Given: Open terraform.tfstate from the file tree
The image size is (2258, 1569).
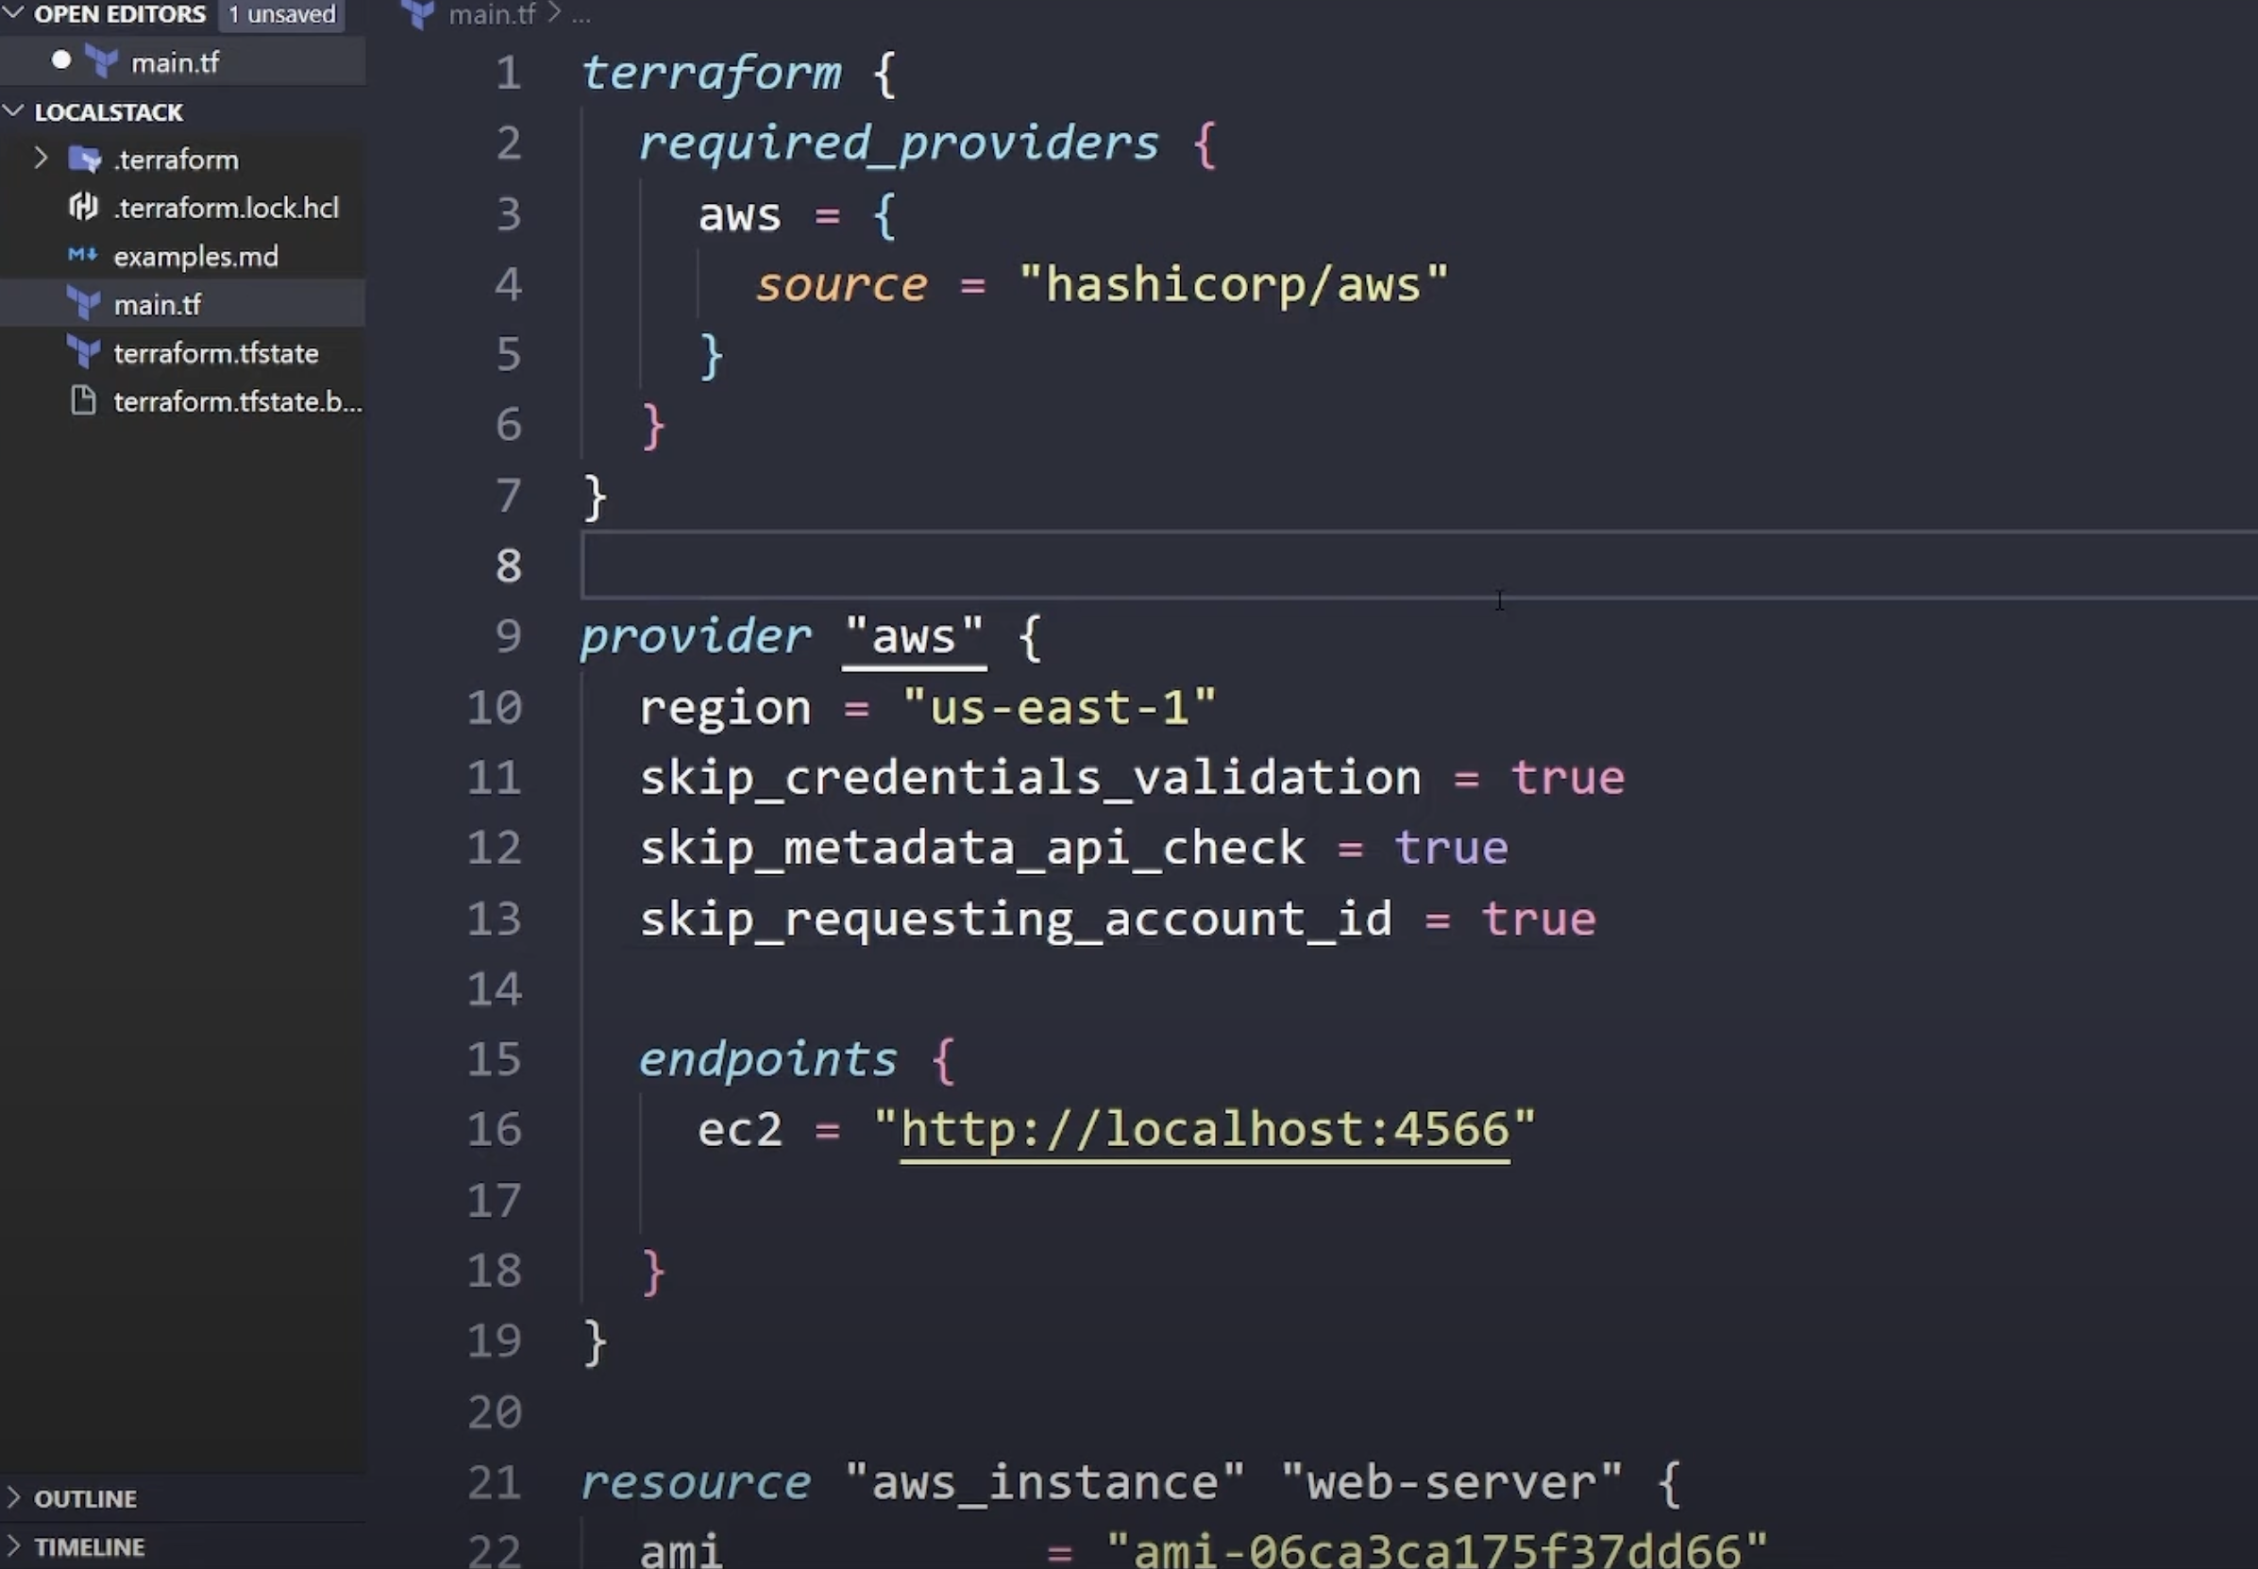Looking at the screenshot, I should coord(216,353).
